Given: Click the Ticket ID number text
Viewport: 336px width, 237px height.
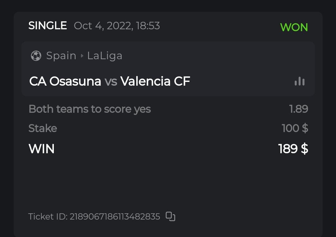Looking at the screenshot, I should click(x=115, y=216).
